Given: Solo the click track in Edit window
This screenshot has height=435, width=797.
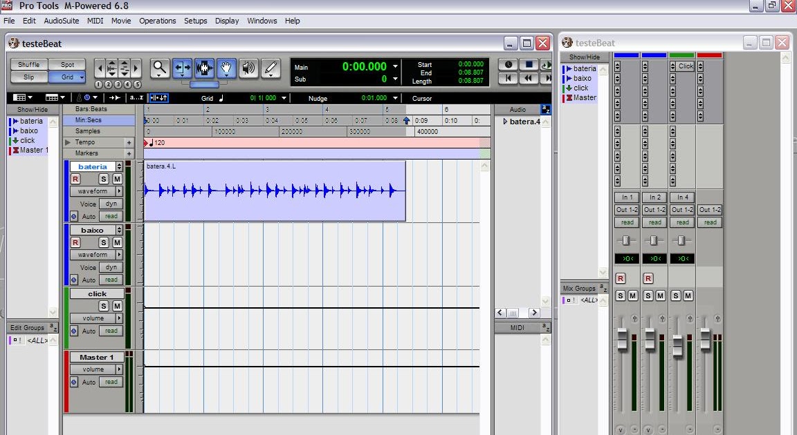Looking at the screenshot, I should coord(104,306).
